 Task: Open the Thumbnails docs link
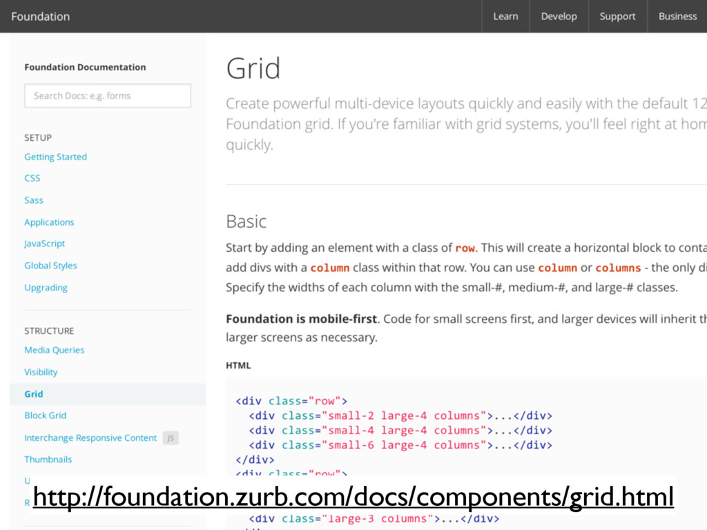48,459
